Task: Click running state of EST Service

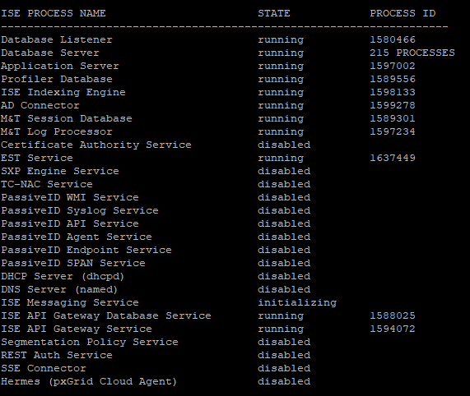Action: (x=281, y=159)
